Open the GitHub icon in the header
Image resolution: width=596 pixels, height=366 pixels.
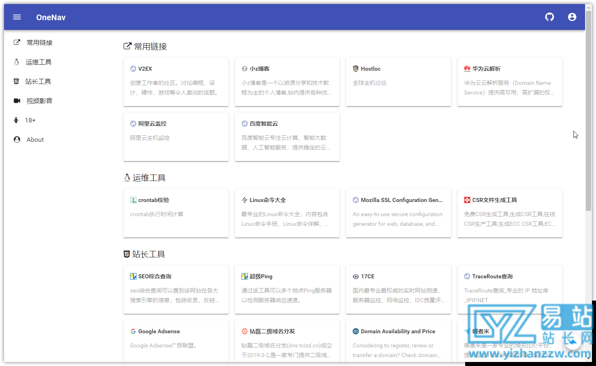coord(550,17)
